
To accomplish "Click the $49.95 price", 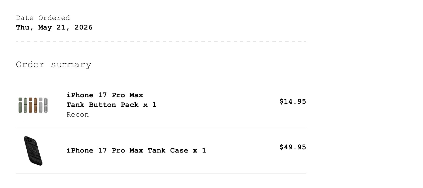I will tap(293, 147).
